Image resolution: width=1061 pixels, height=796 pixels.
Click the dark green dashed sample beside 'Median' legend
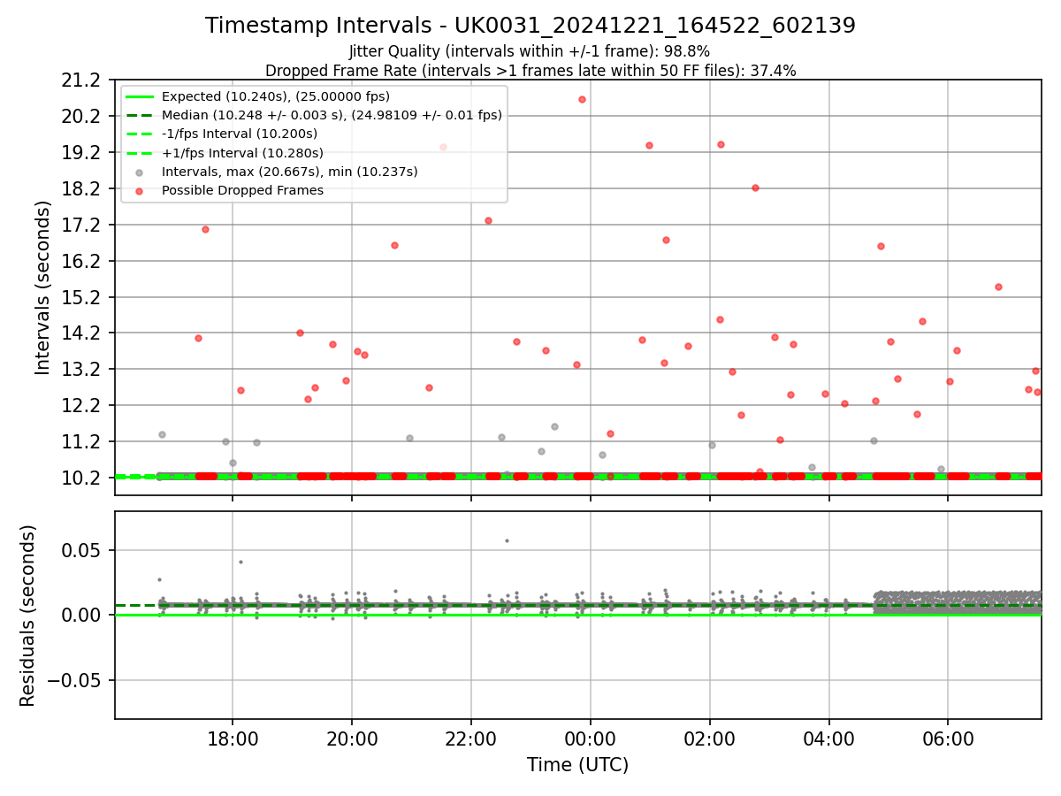[x=139, y=115]
